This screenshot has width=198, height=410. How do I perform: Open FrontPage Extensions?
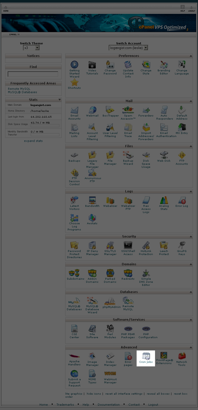coord(164,358)
